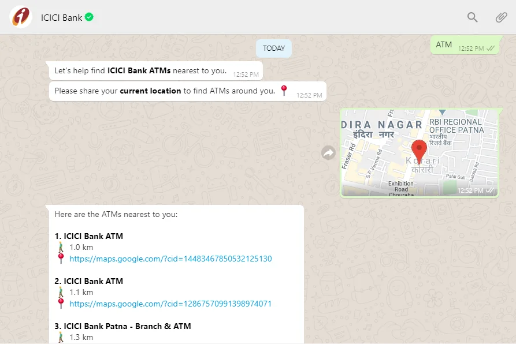
Task: Click the green verified badge next to ICICI Bank
Action: 89,17
